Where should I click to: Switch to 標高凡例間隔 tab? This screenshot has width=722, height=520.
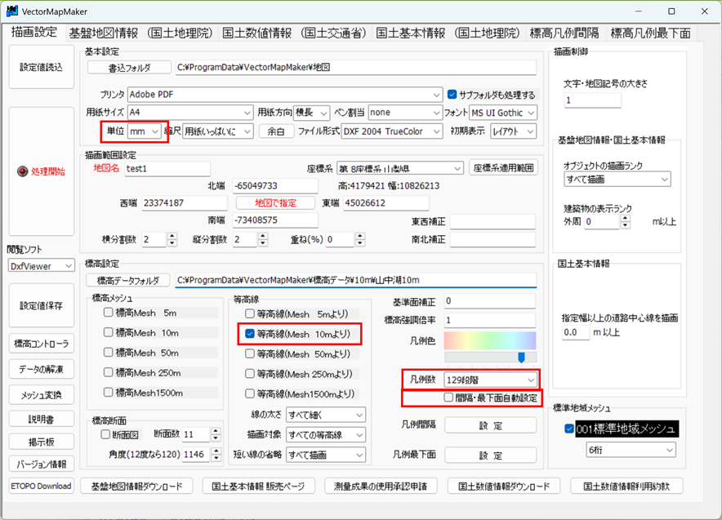click(x=564, y=33)
